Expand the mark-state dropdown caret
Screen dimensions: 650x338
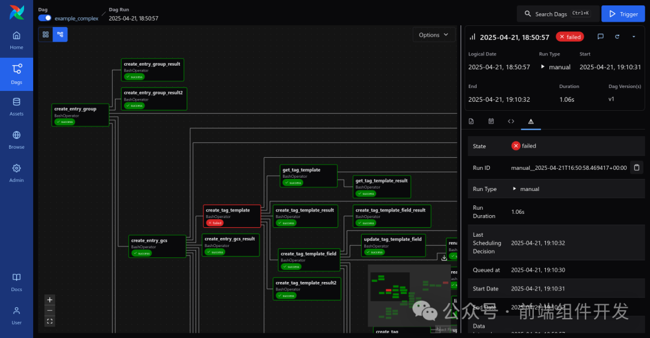[633, 37]
